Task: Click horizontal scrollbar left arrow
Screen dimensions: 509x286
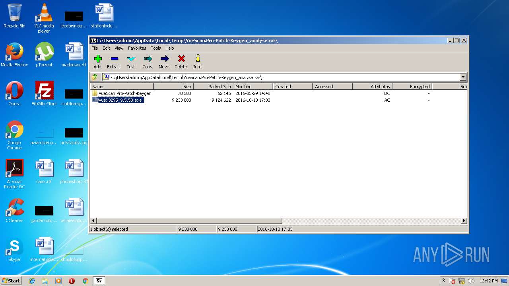Action: coord(94,220)
